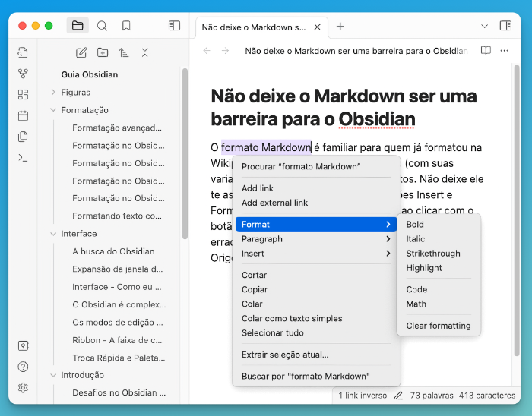Expand the Figuras folder
Image resolution: width=532 pixels, height=416 pixels.
coord(53,92)
